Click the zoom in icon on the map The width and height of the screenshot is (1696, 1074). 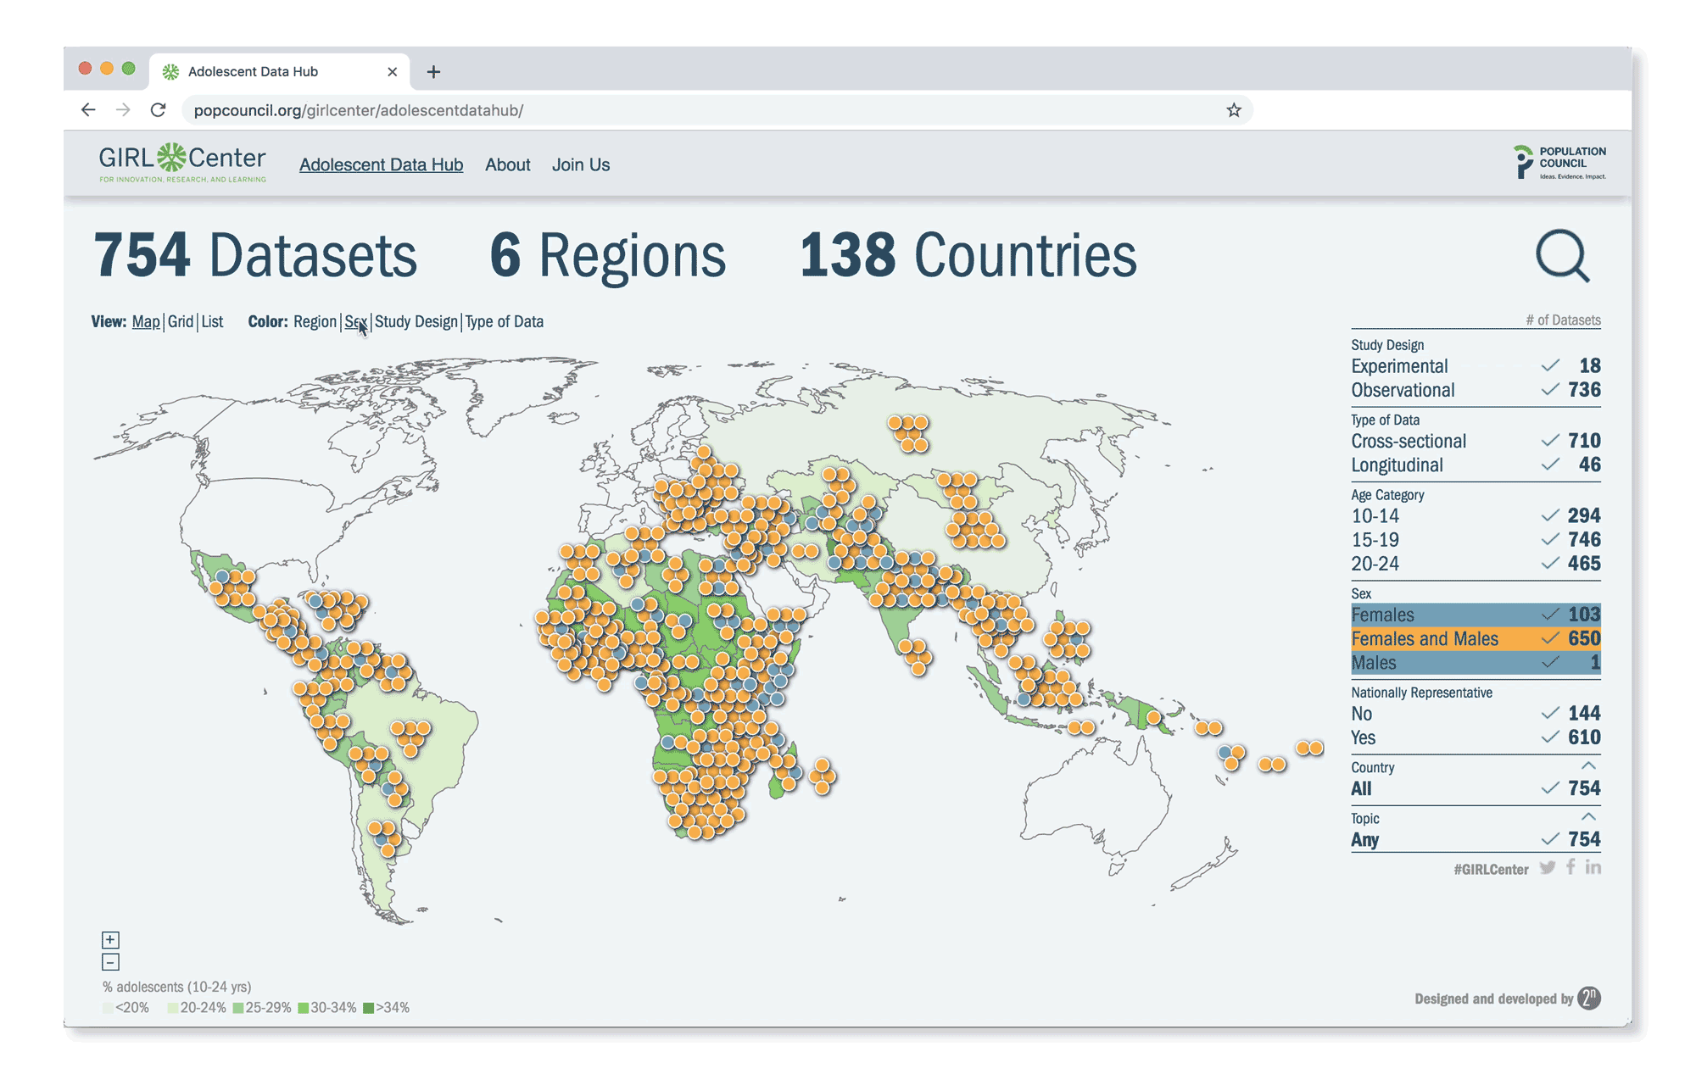coord(110,939)
